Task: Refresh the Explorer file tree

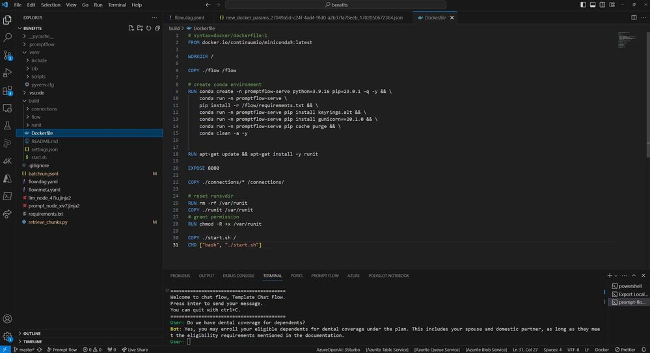Action: pos(148,28)
